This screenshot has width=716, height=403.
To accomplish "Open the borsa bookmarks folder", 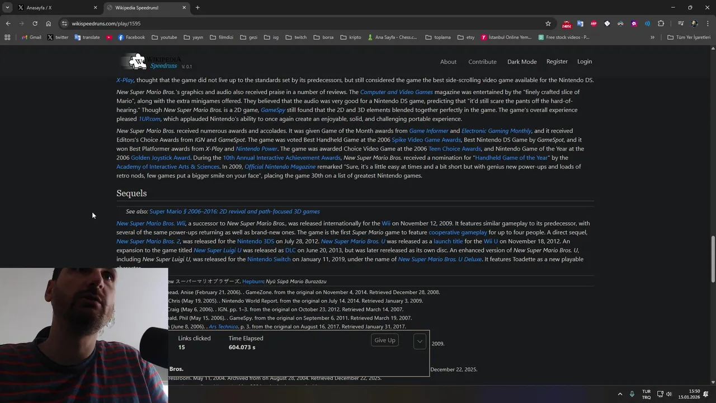I will point(323,38).
